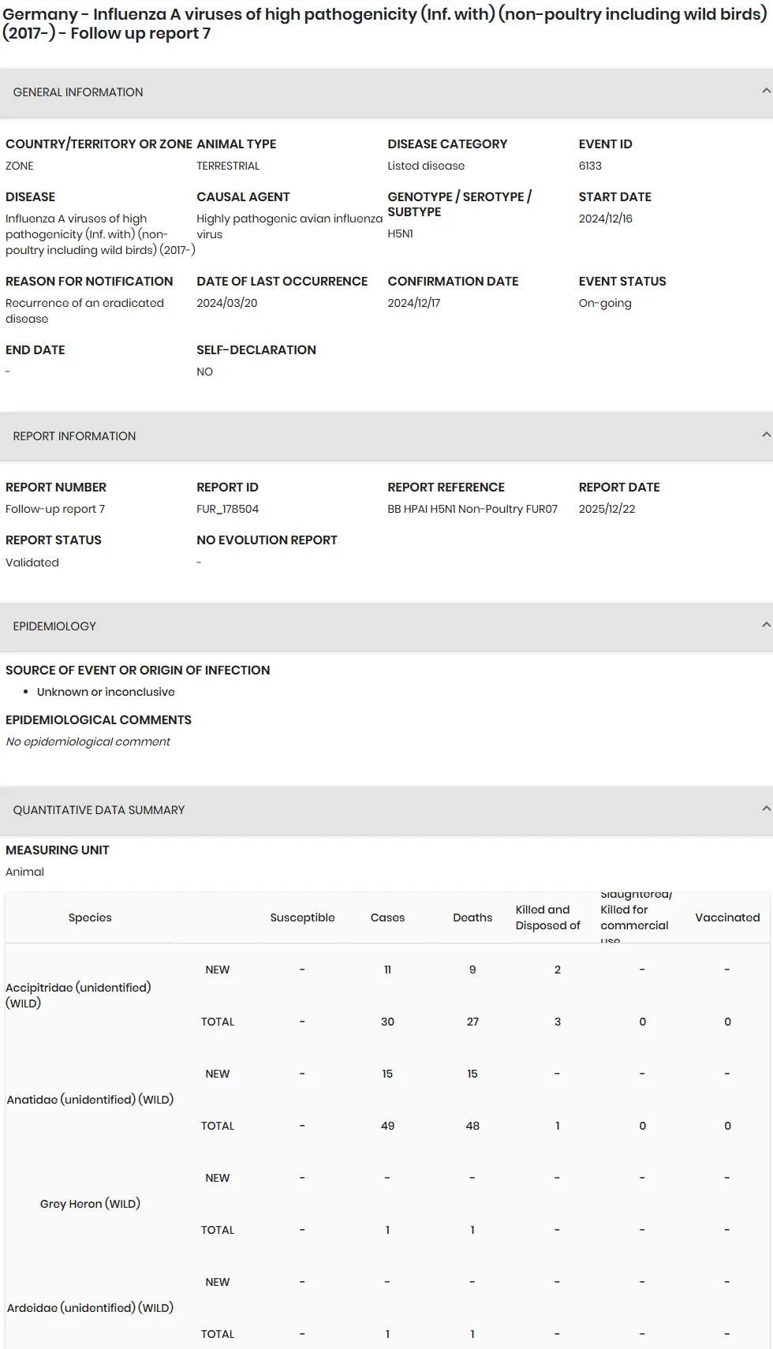Screen dimensions: 773x1349
Task: Click the disease category Listed disease
Action: [x=426, y=166]
